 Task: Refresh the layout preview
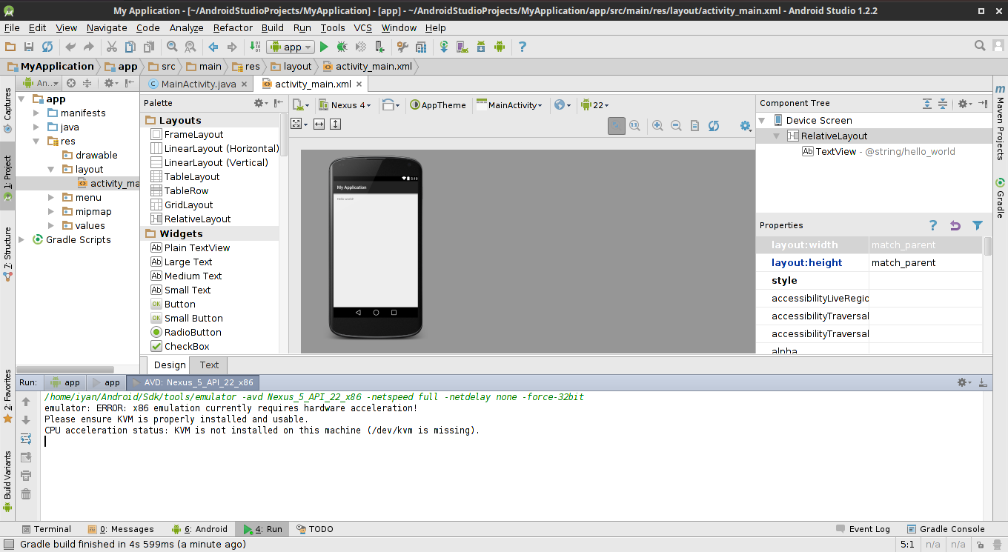point(713,126)
